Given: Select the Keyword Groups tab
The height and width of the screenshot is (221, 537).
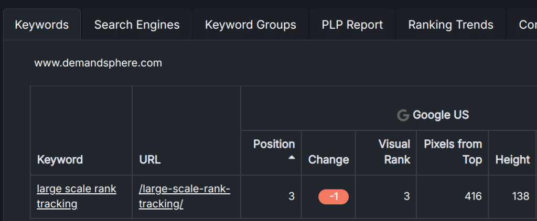Looking at the screenshot, I should [x=251, y=25].
